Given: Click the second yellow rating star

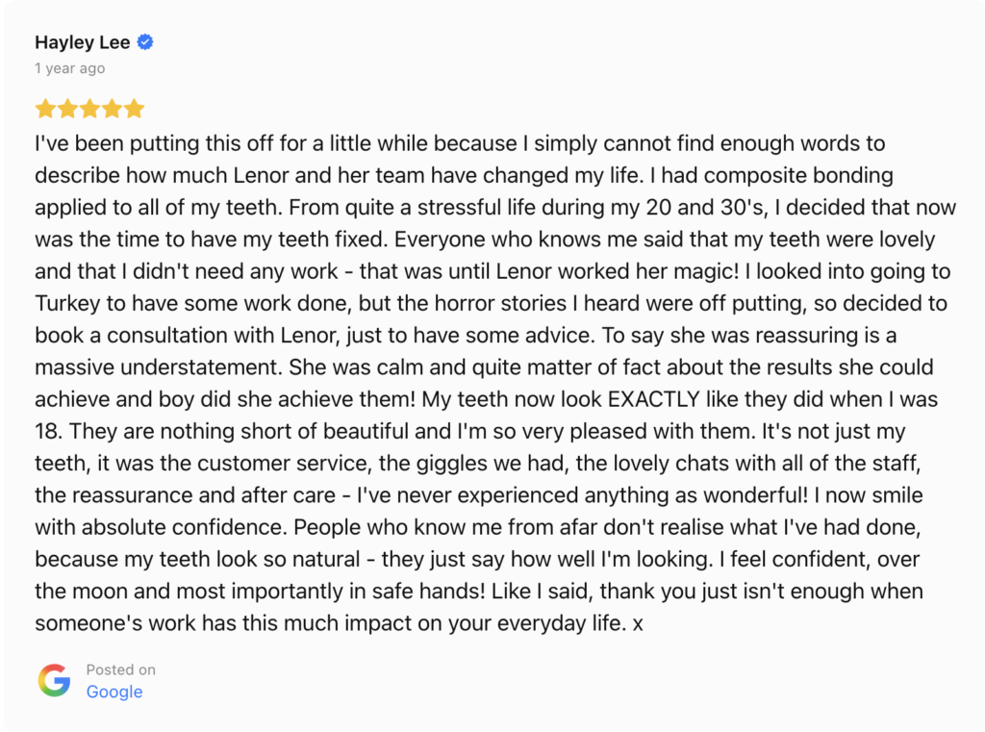Looking at the screenshot, I should click(67, 109).
